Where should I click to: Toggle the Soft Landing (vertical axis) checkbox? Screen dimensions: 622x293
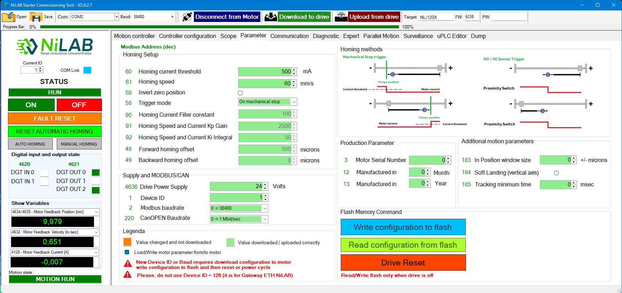[556, 173]
